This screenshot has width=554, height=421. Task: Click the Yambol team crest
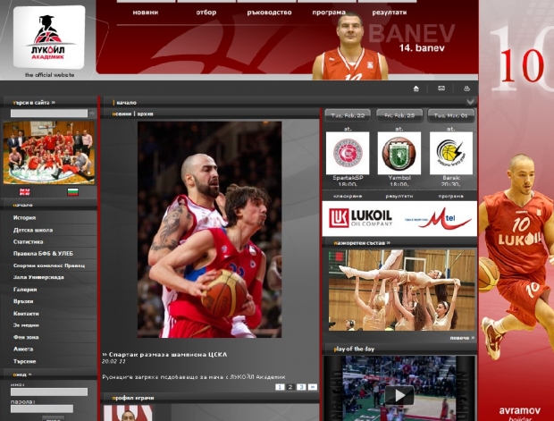pos(399,154)
